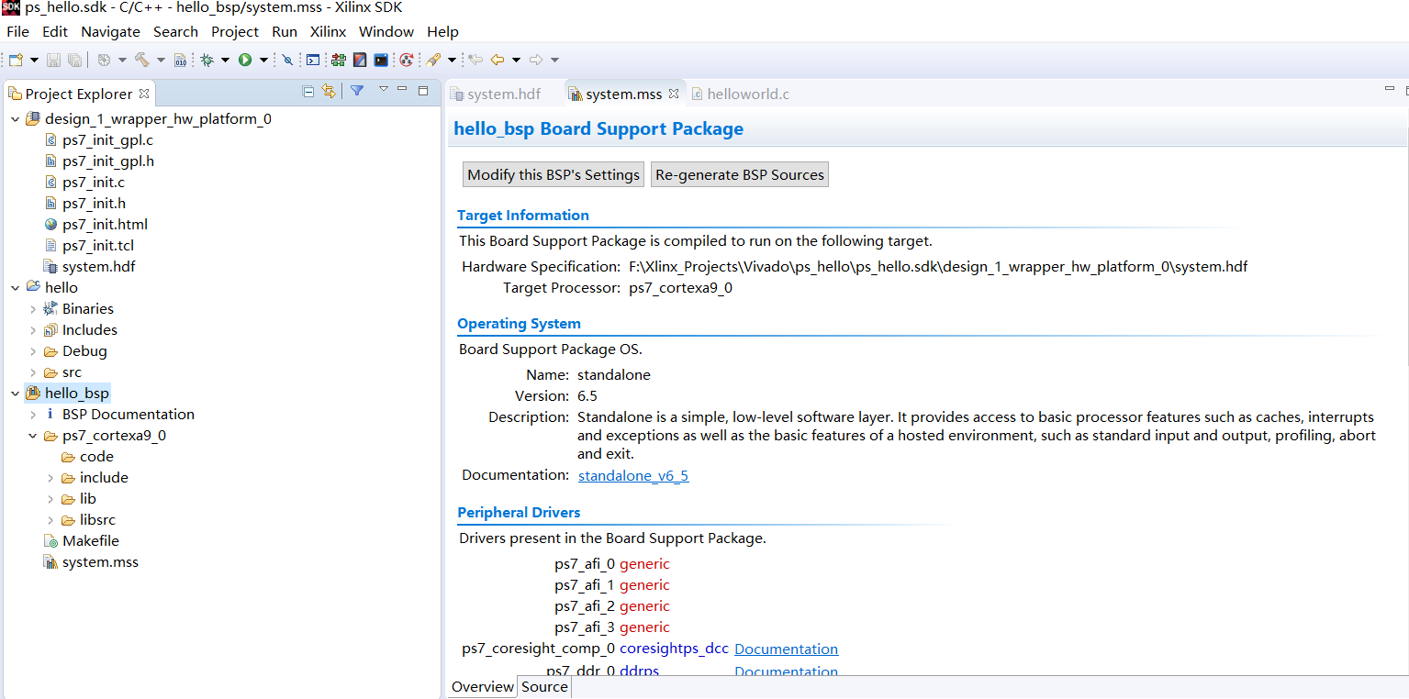Close the Project Explorer view tab
This screenshot has height=699, width=1409.
pos(144,94)
